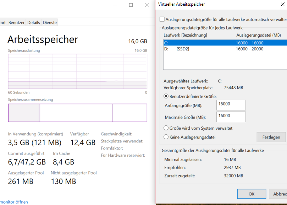The height and width of the screenshot is (205, 287).
Task: Click the Maximale Größe input field
Action: coord(231,117)
